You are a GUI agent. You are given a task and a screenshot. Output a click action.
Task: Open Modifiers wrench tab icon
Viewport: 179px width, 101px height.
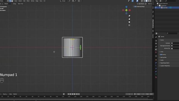[x=156, y=63]
